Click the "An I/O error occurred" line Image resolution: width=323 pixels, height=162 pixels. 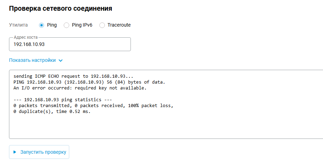tap(80, 88)
